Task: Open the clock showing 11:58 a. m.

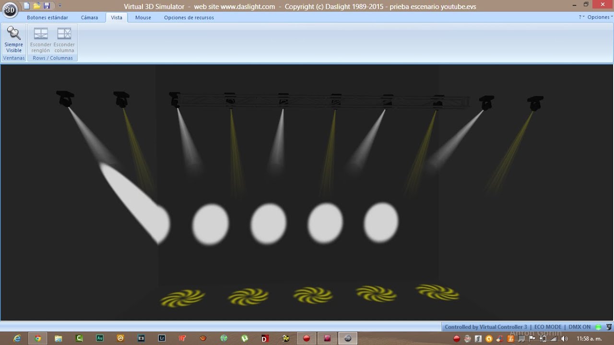Action: click(x=589, y=339)
